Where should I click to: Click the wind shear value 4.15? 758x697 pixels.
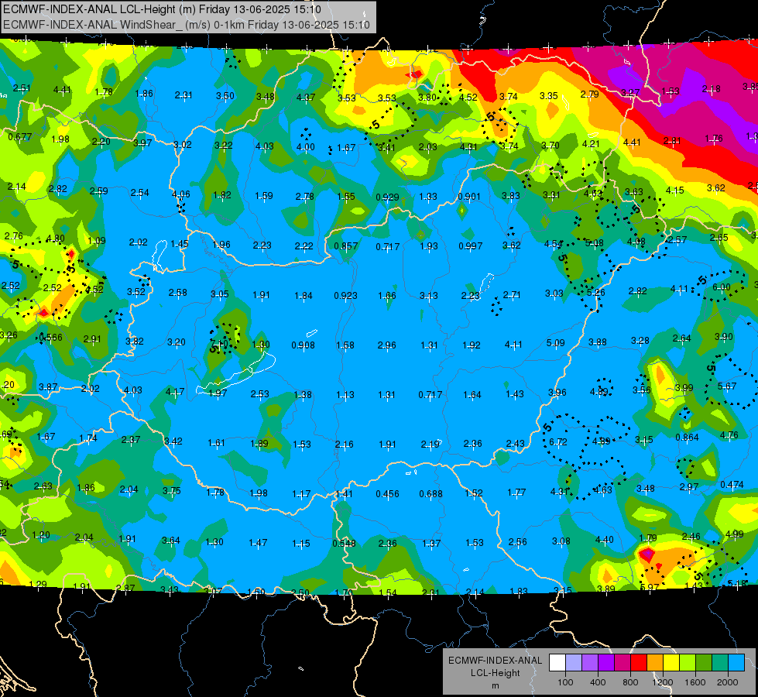coord(674,190)
